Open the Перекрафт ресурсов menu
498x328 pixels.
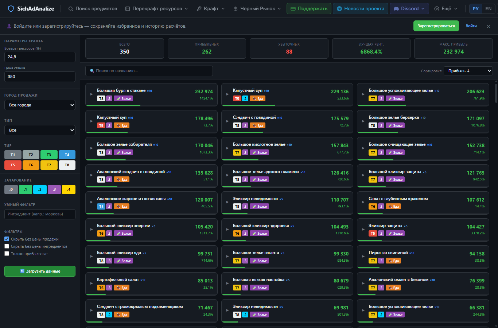pyautogui.click(x=156, y=9)
